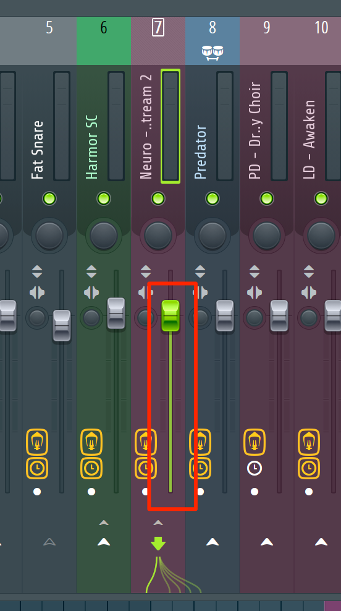The width and height of the screenshot is (341, 611).
Task: Select mixer track 6 header
Action: point(104,41)
